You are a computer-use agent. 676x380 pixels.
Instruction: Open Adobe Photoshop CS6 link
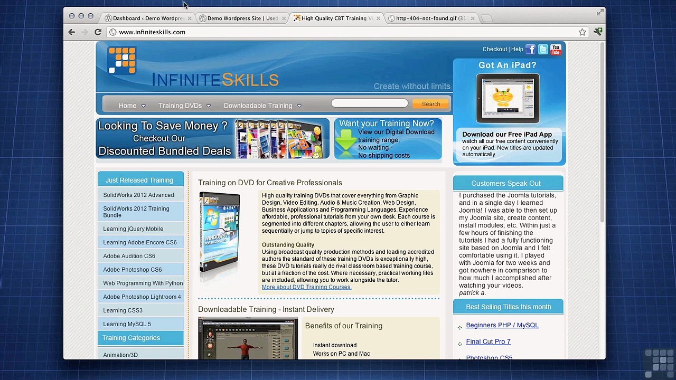(x=133, y=270)
